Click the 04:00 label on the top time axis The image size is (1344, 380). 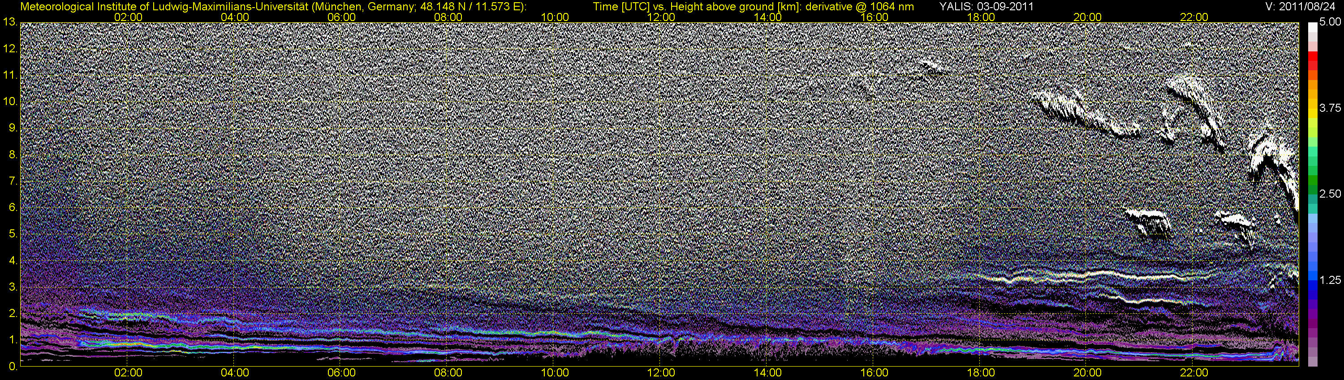(x=235, y=17)
